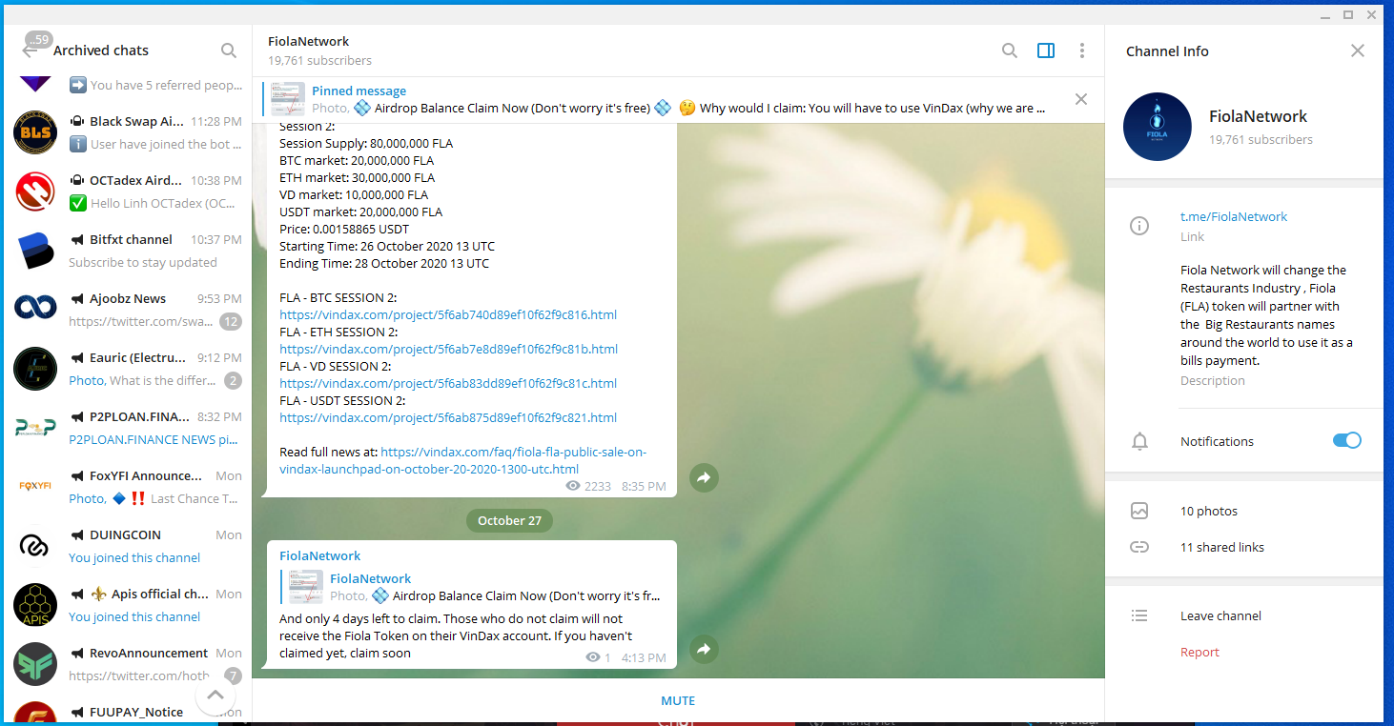Open the quoted photo thumbnail in reply

pyautogui.click(x=306, y=587)
